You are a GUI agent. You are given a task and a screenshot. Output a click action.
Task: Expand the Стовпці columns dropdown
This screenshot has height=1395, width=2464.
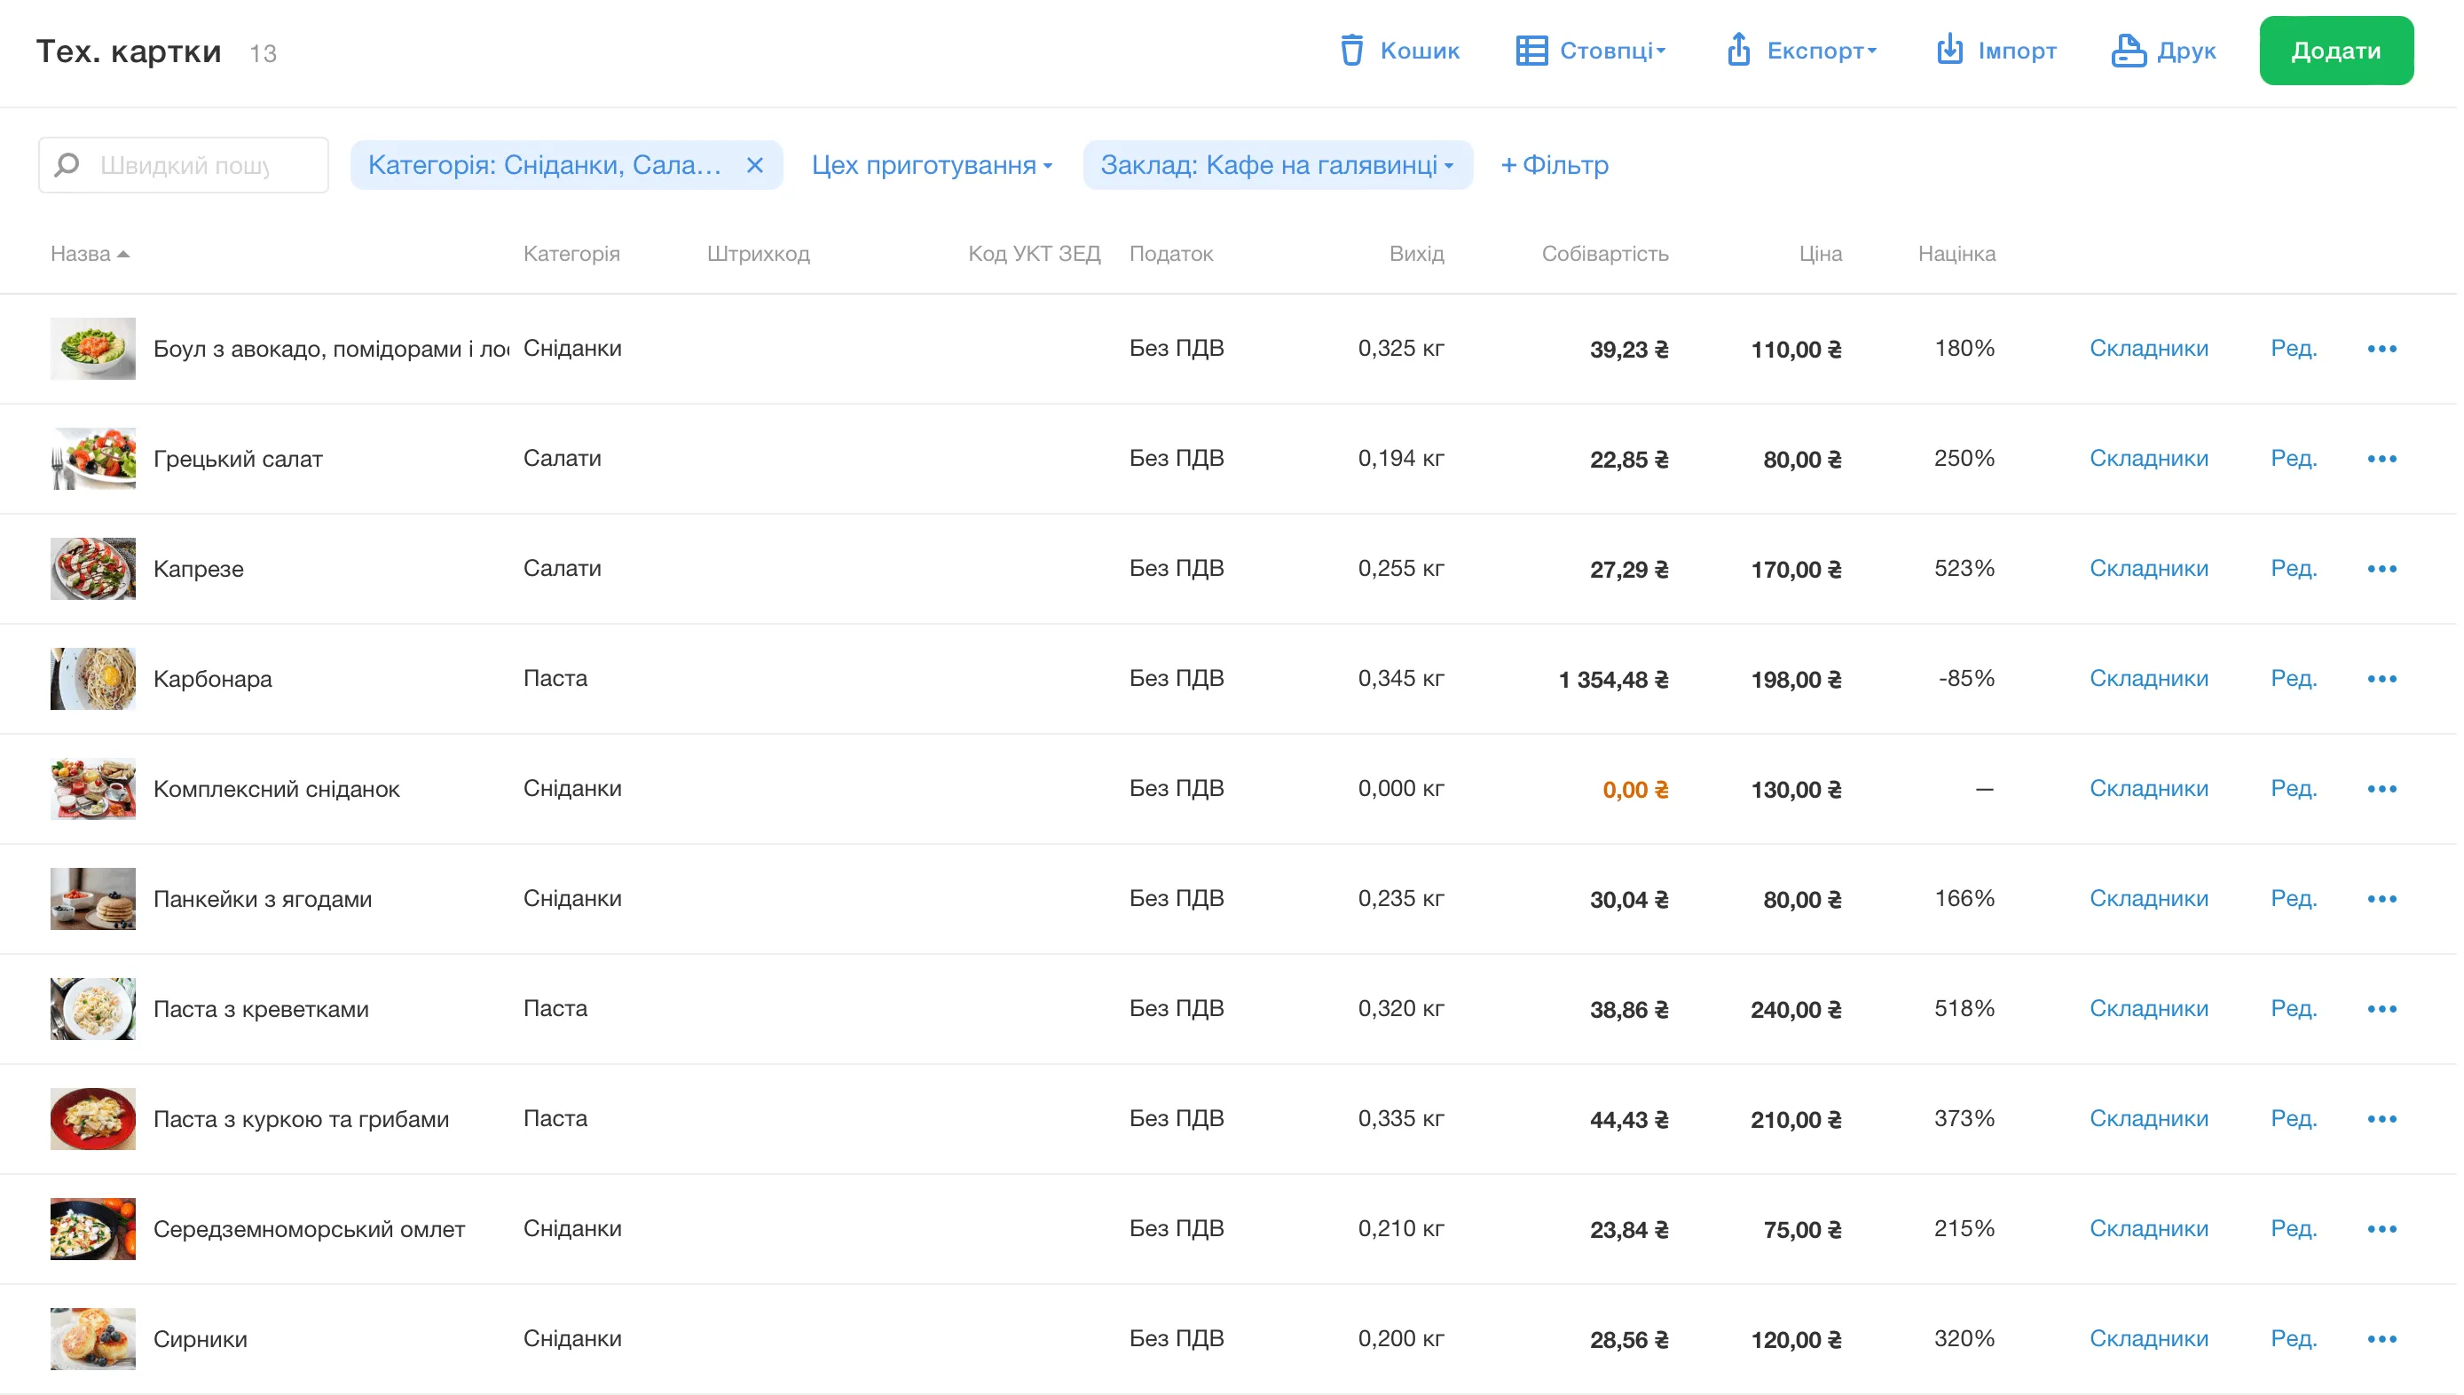[1591, 51]
